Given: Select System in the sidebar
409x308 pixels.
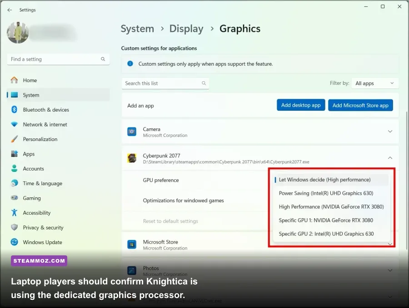Looking at the screenshot, I should tap(58, 95).
